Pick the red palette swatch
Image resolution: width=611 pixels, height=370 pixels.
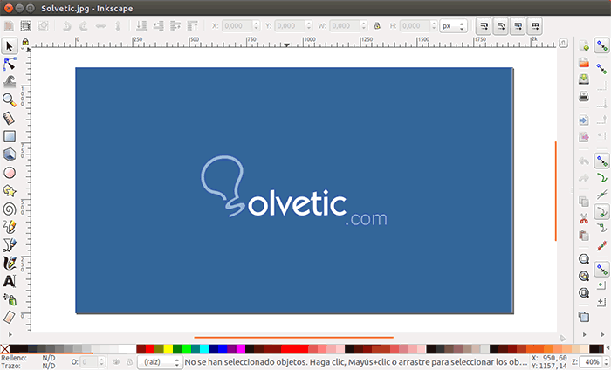tap(150, 348)
